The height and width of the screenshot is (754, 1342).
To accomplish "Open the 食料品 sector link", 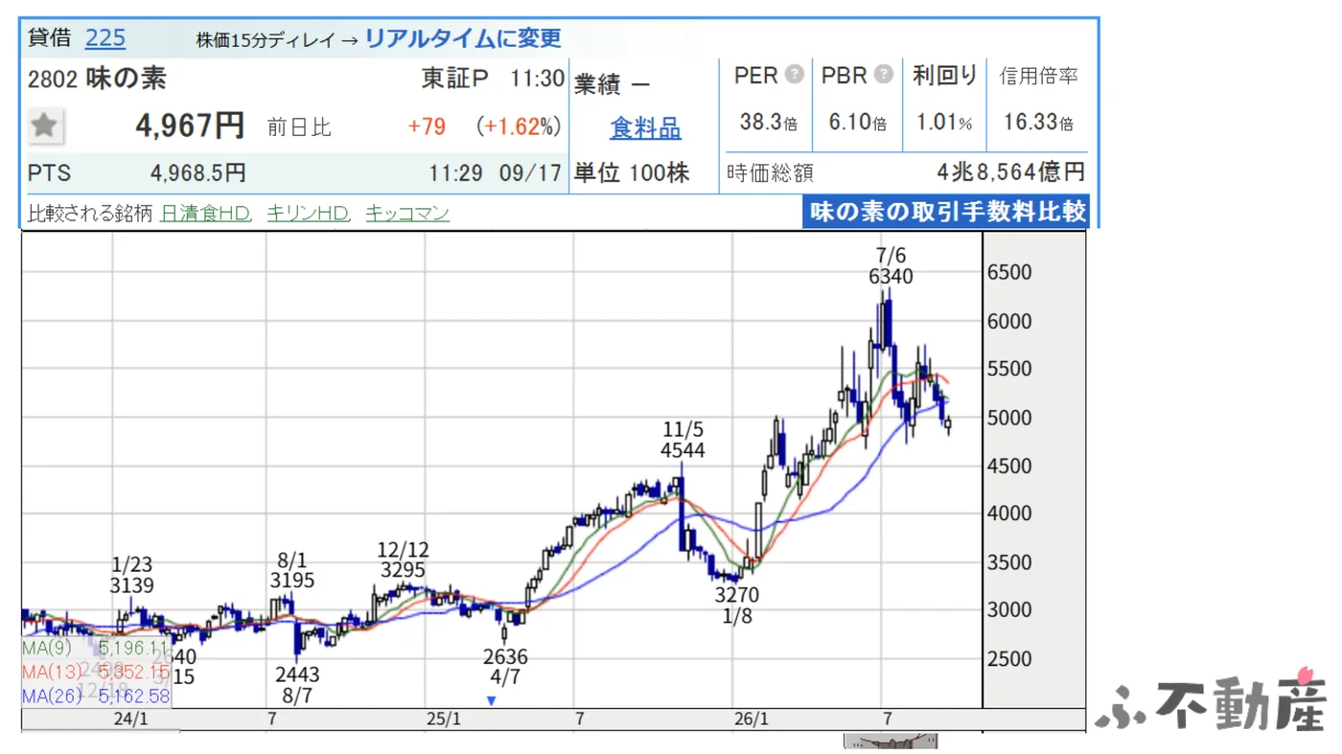I will click(x=645, y=127).
